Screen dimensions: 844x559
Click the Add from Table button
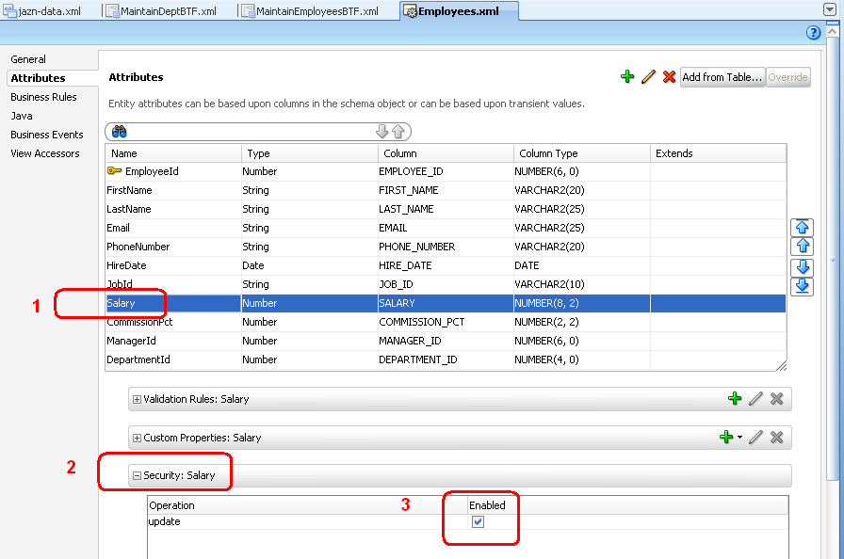(722, 76)
